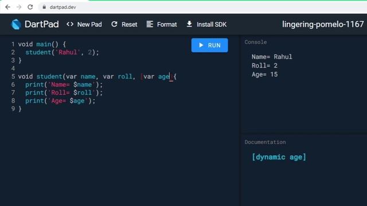Click print('Age= $age'); on line 8
This screenshot has height=206, width=367.
click(60, 101)
